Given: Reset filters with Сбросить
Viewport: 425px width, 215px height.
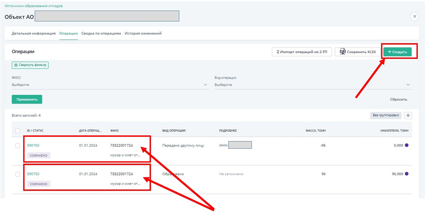Looking at the screenshot, I should (398, 99).
